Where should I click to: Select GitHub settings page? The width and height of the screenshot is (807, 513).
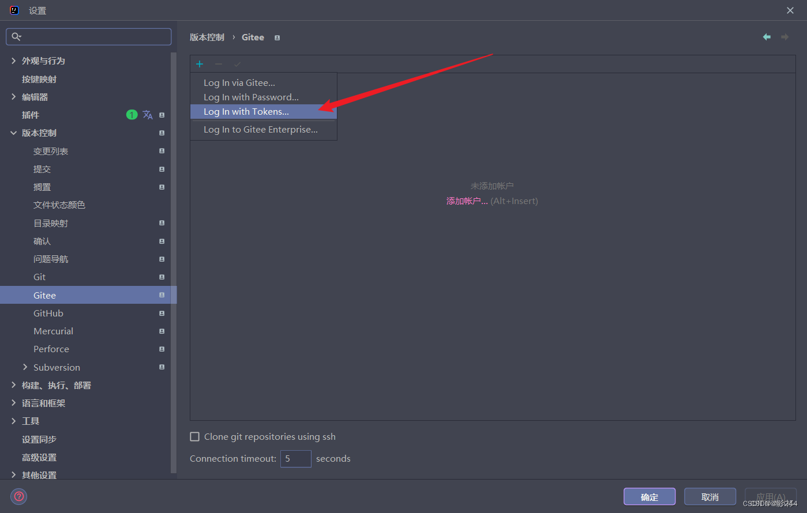pos(48,313)
